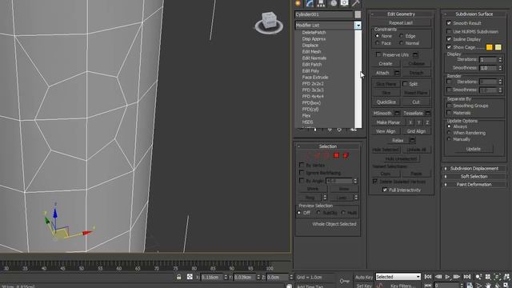Open the first cage color swatch
Image resolution: width=512 pixels, height=288 pixels.
[x=489, y=47]
